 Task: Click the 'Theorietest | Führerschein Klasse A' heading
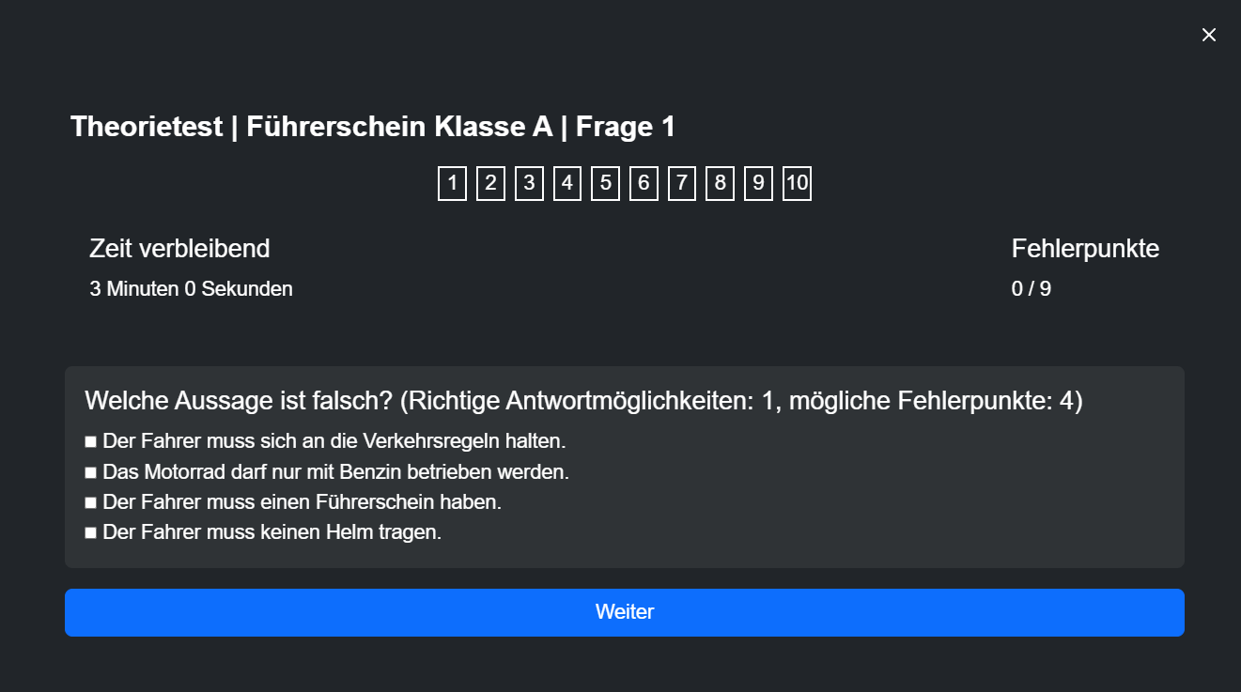[x=372, y=127]
